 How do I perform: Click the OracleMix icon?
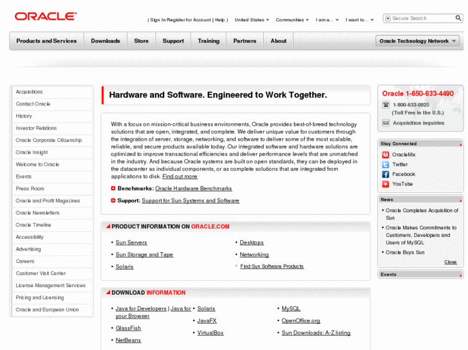pyautogui.click(x=386, y=155)
